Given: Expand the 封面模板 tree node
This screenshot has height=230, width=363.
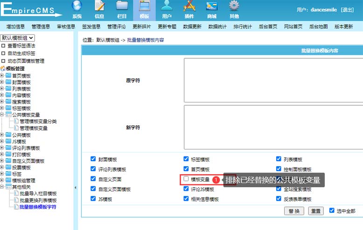Looking at the screenshot, I should (2, 82).
